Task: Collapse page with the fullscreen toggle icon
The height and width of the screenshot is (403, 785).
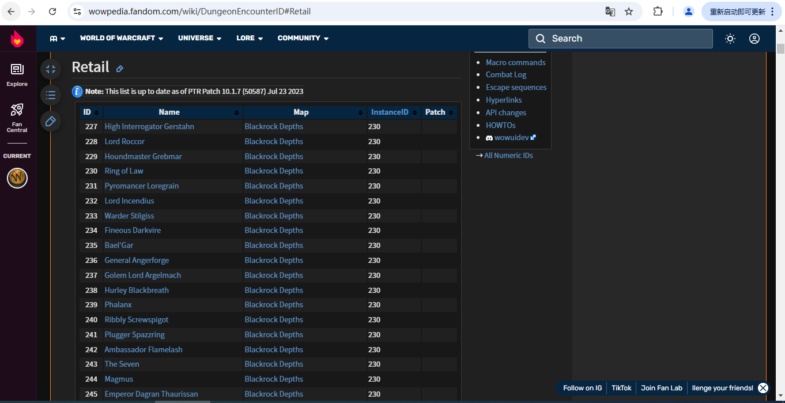Action: (51, 69)
